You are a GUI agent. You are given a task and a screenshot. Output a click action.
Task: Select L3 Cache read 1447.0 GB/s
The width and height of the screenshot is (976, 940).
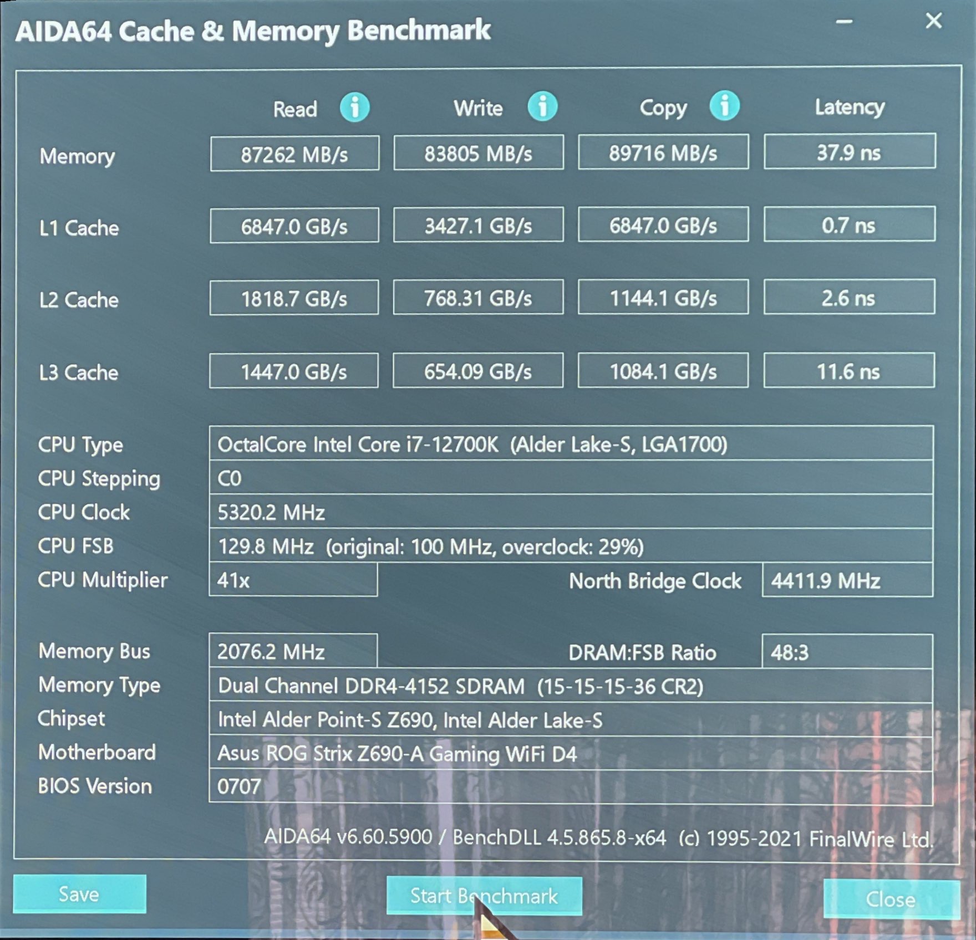point(294,371)
